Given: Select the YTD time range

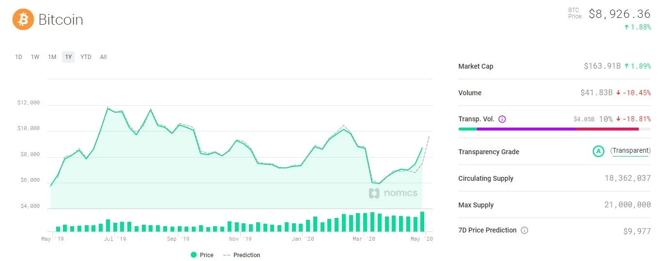Looking at the screenshot, I should coord(86,57).
